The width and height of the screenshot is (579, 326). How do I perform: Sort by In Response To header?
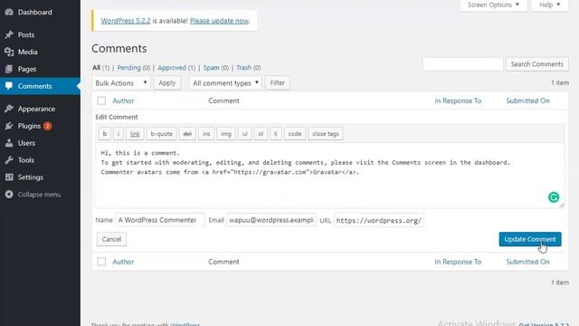point(458,101)
